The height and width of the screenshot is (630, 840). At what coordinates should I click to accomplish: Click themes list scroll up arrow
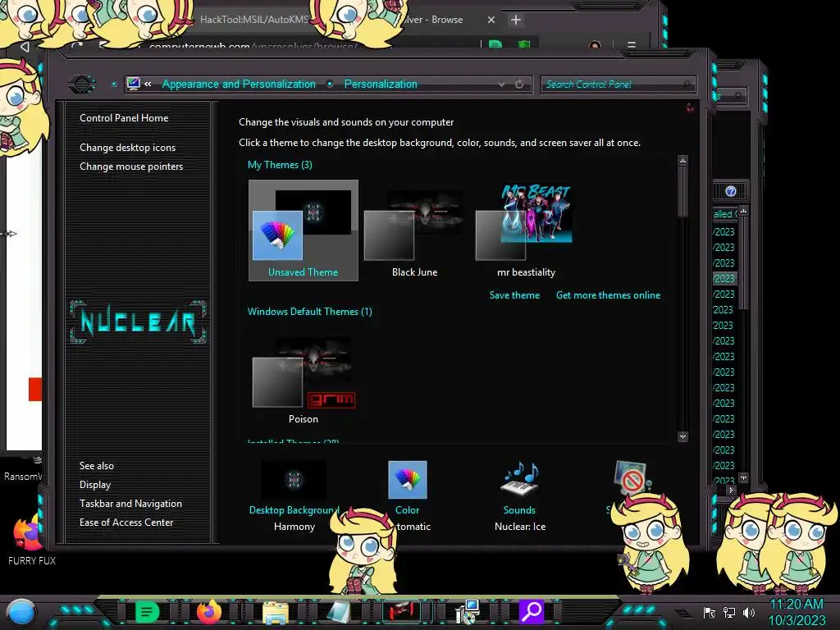pyautogui.click(x=682, y=160)
